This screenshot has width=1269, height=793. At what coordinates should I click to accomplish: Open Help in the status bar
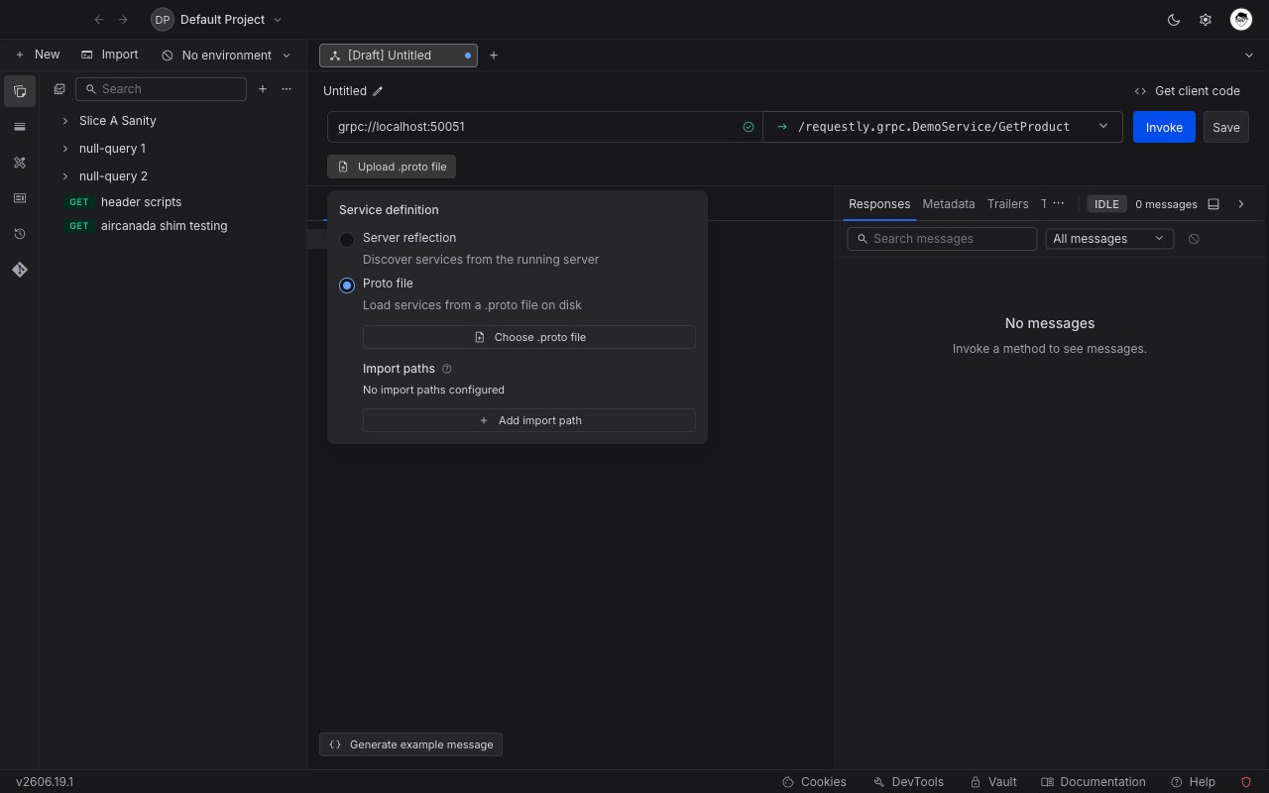[x=1194, y=782]
